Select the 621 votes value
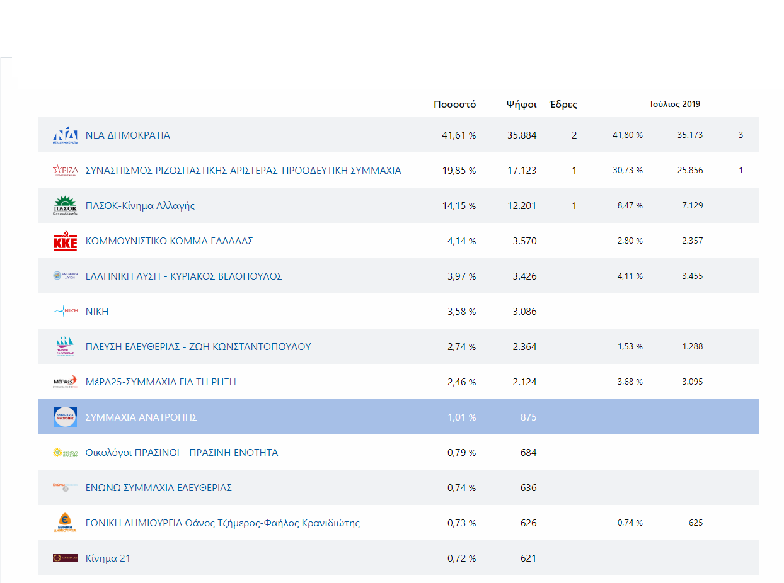The image size is (784, 583). click(529, 558)
